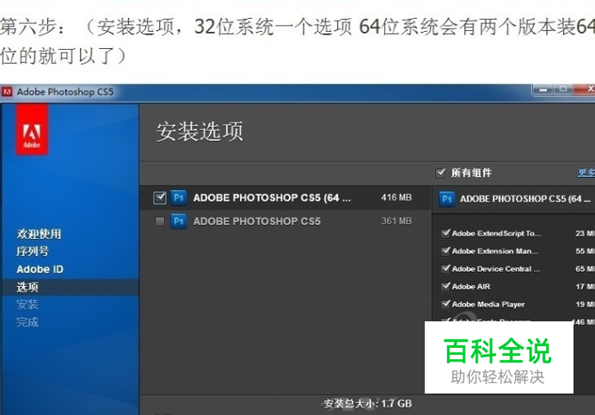Click Ps icon of Photoshop CS5 (64) row
595x415 pixels.
coord(178,198)
